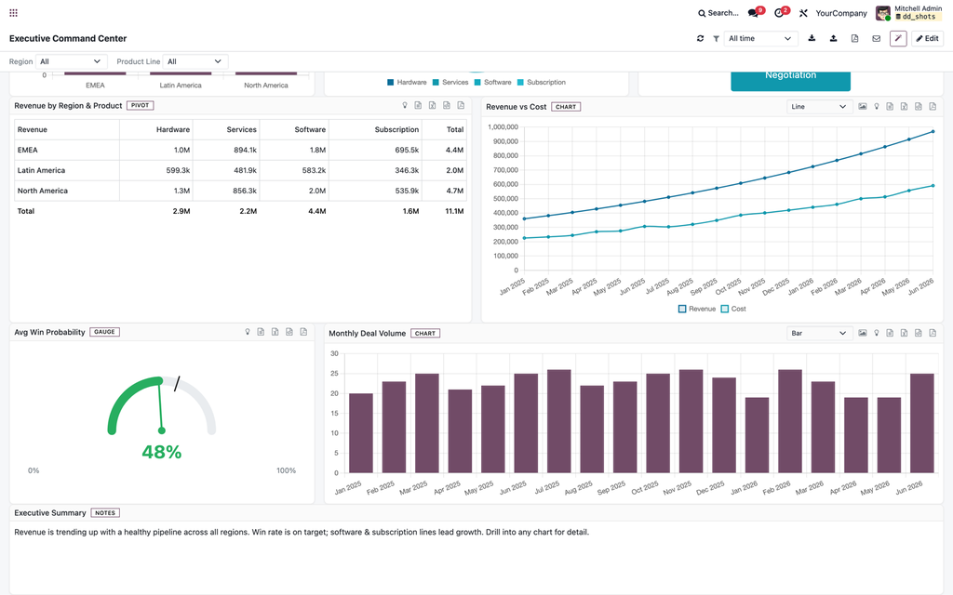This screenshot has width=953, height=595.
Task: Open the All time period dropdown
Action: [x=760, y=38]
